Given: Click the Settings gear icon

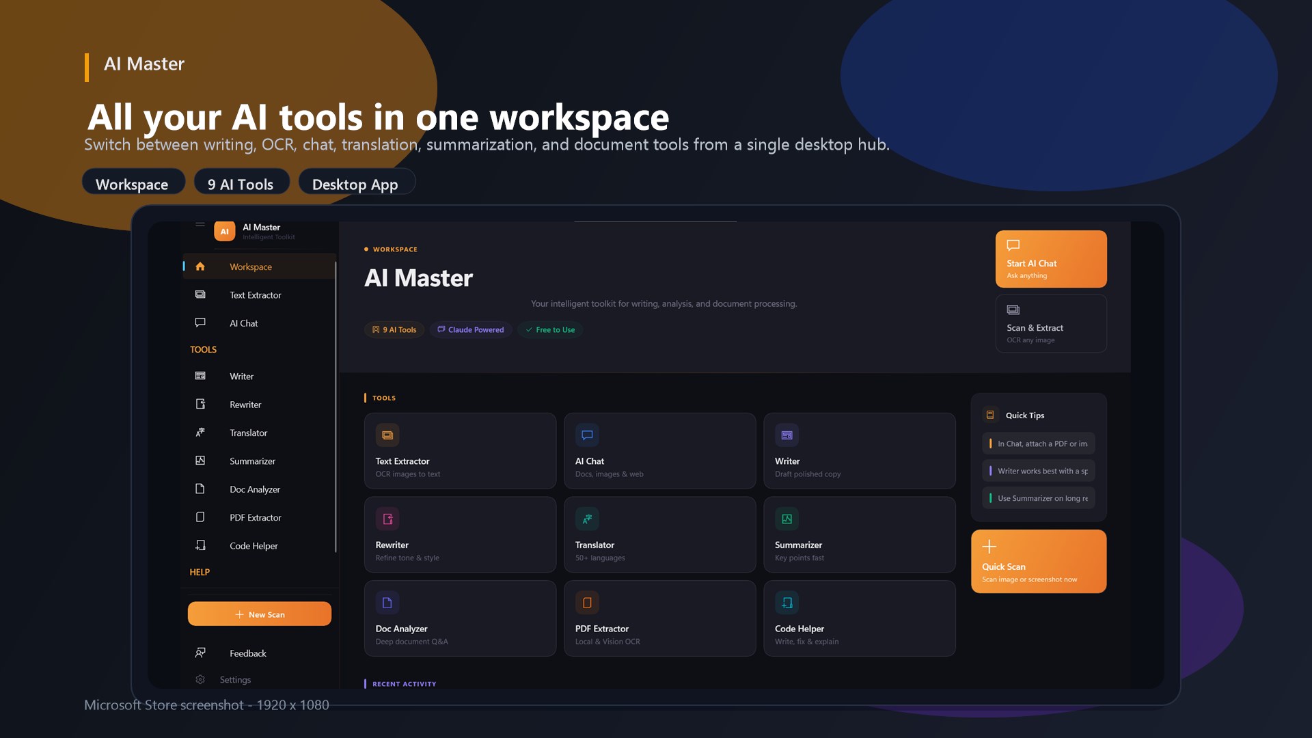Looking at the screenshot, I should (200, 679).
